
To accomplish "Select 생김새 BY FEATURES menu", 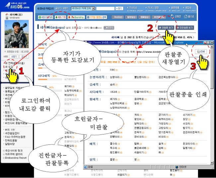I will pos(189,9).
